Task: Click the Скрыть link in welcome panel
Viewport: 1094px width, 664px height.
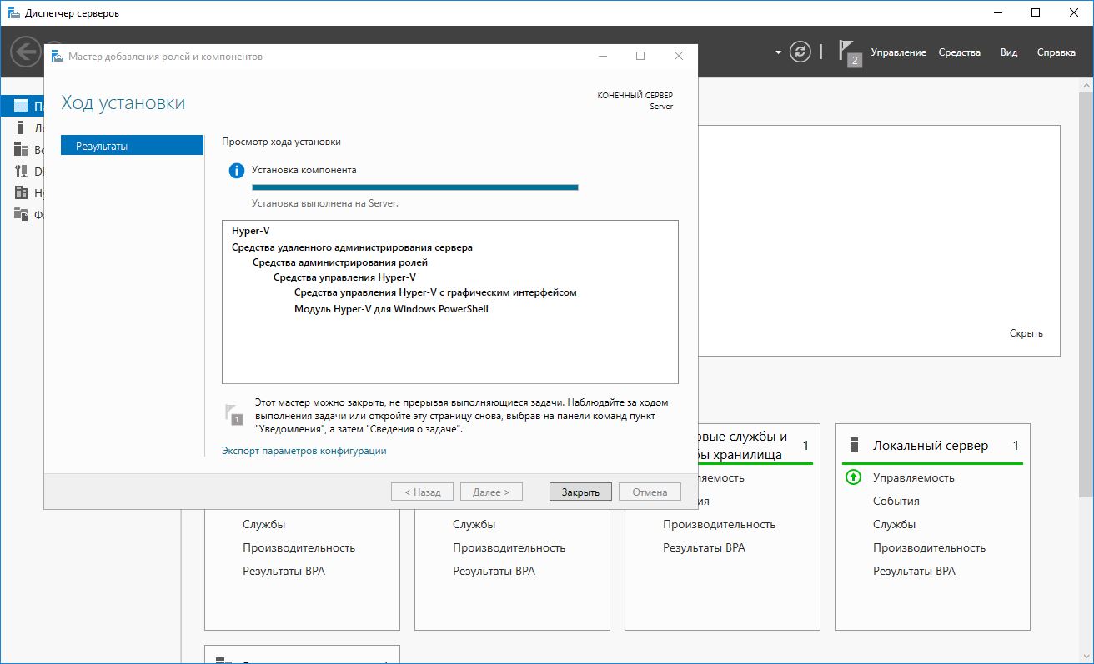Action: (1026, 333)
